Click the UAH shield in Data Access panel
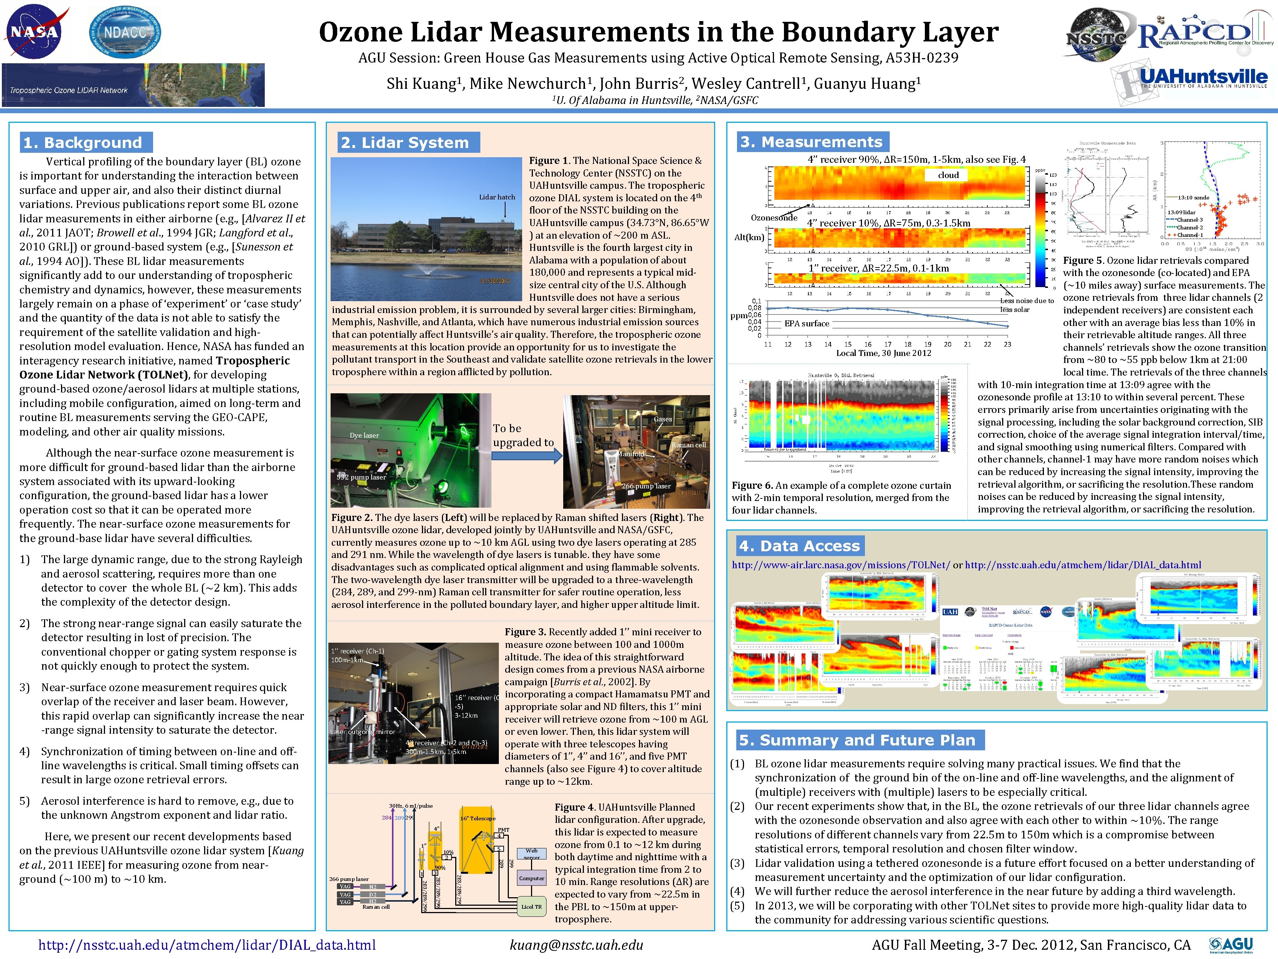Image resolution: width=1278 pixels, height=959 pixels. pos(950,612)
